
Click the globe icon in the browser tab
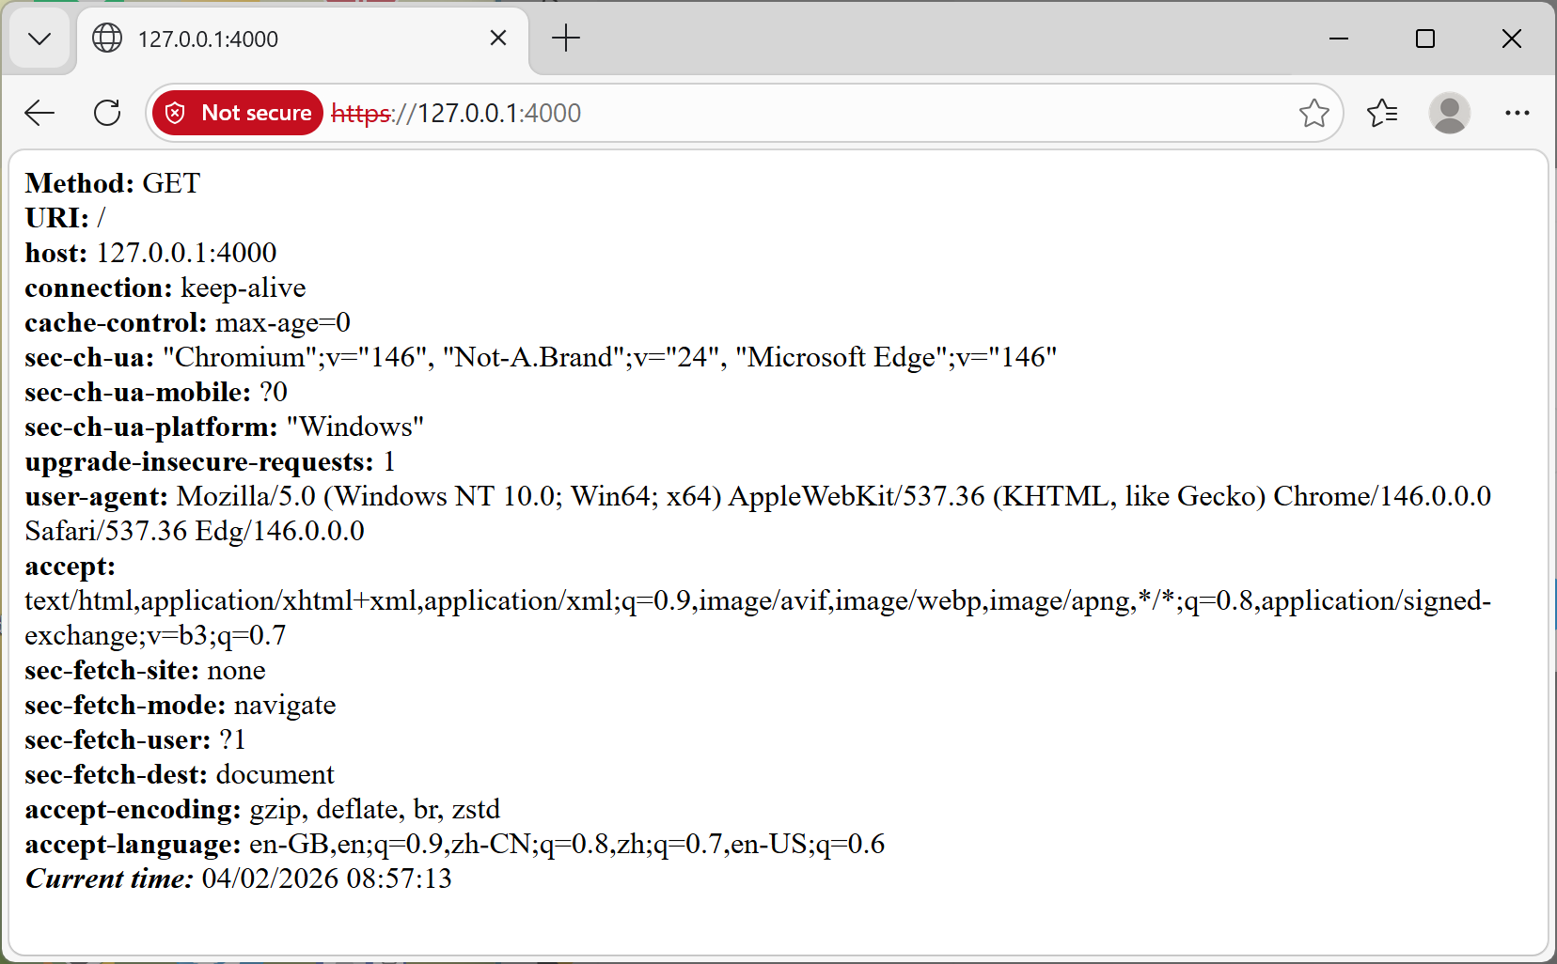coord(106,39)
